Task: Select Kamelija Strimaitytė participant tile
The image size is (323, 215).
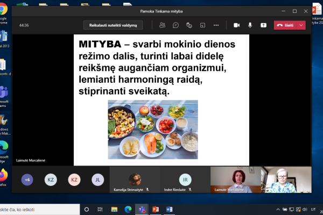Action: click(135, 180)
